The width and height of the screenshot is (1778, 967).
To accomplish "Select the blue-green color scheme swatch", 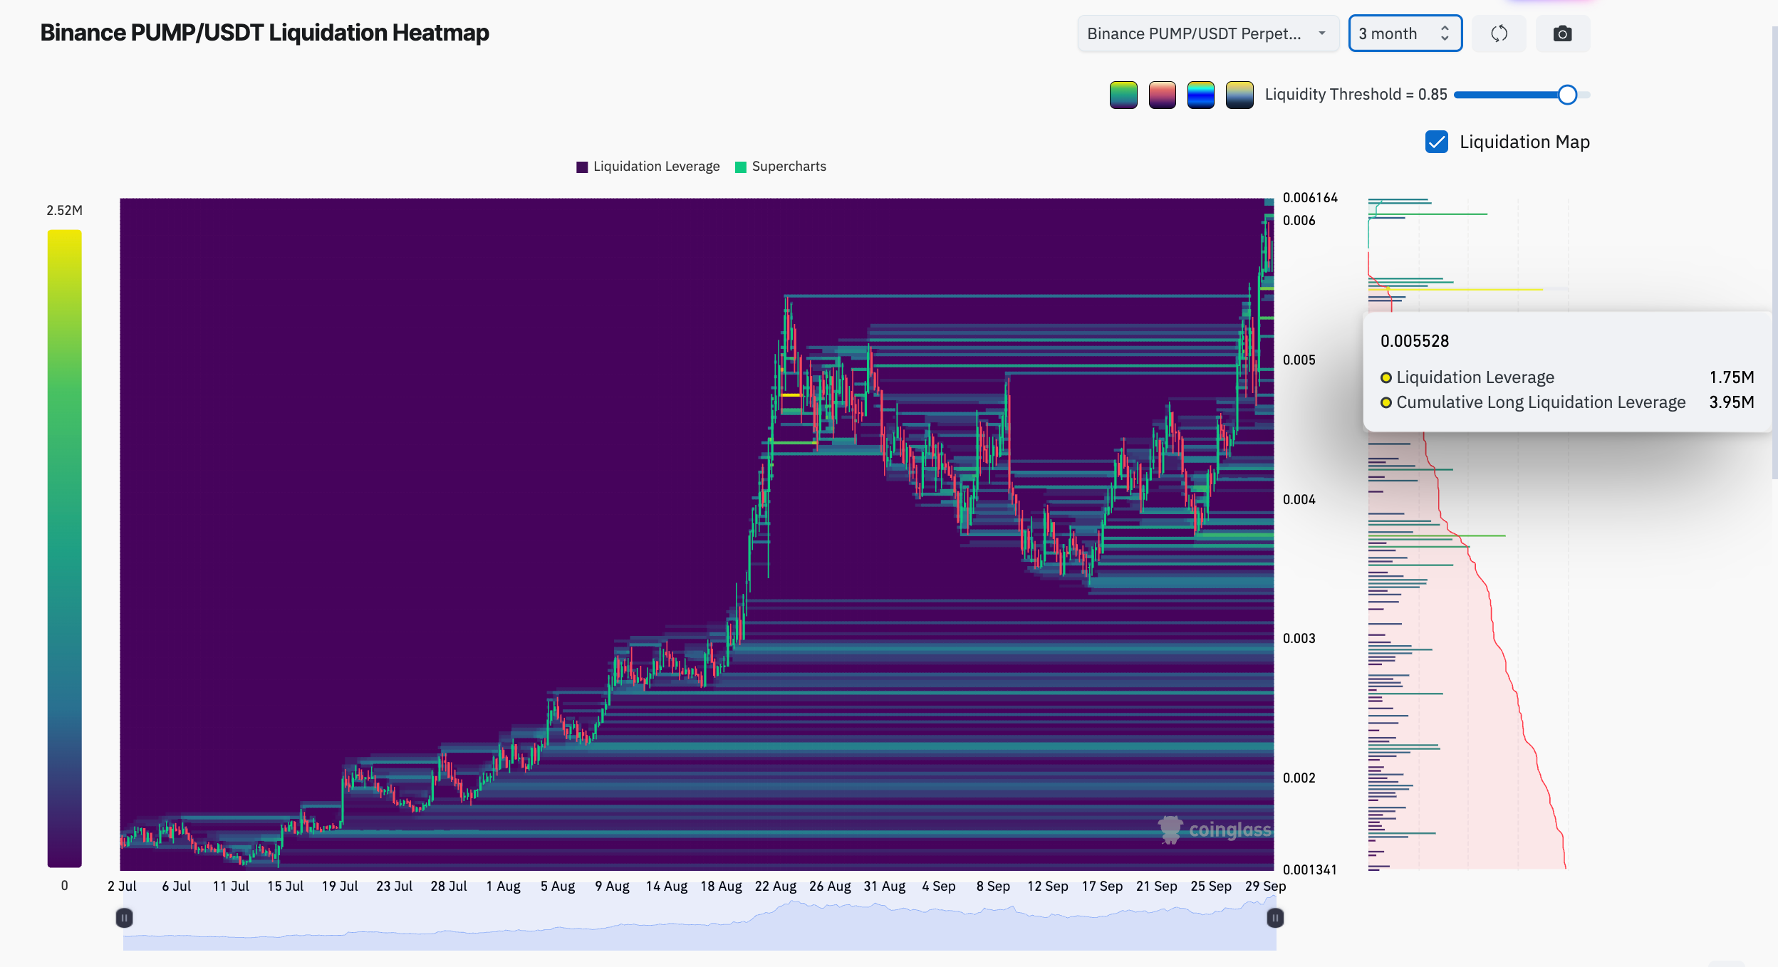I will (1200, 95).
